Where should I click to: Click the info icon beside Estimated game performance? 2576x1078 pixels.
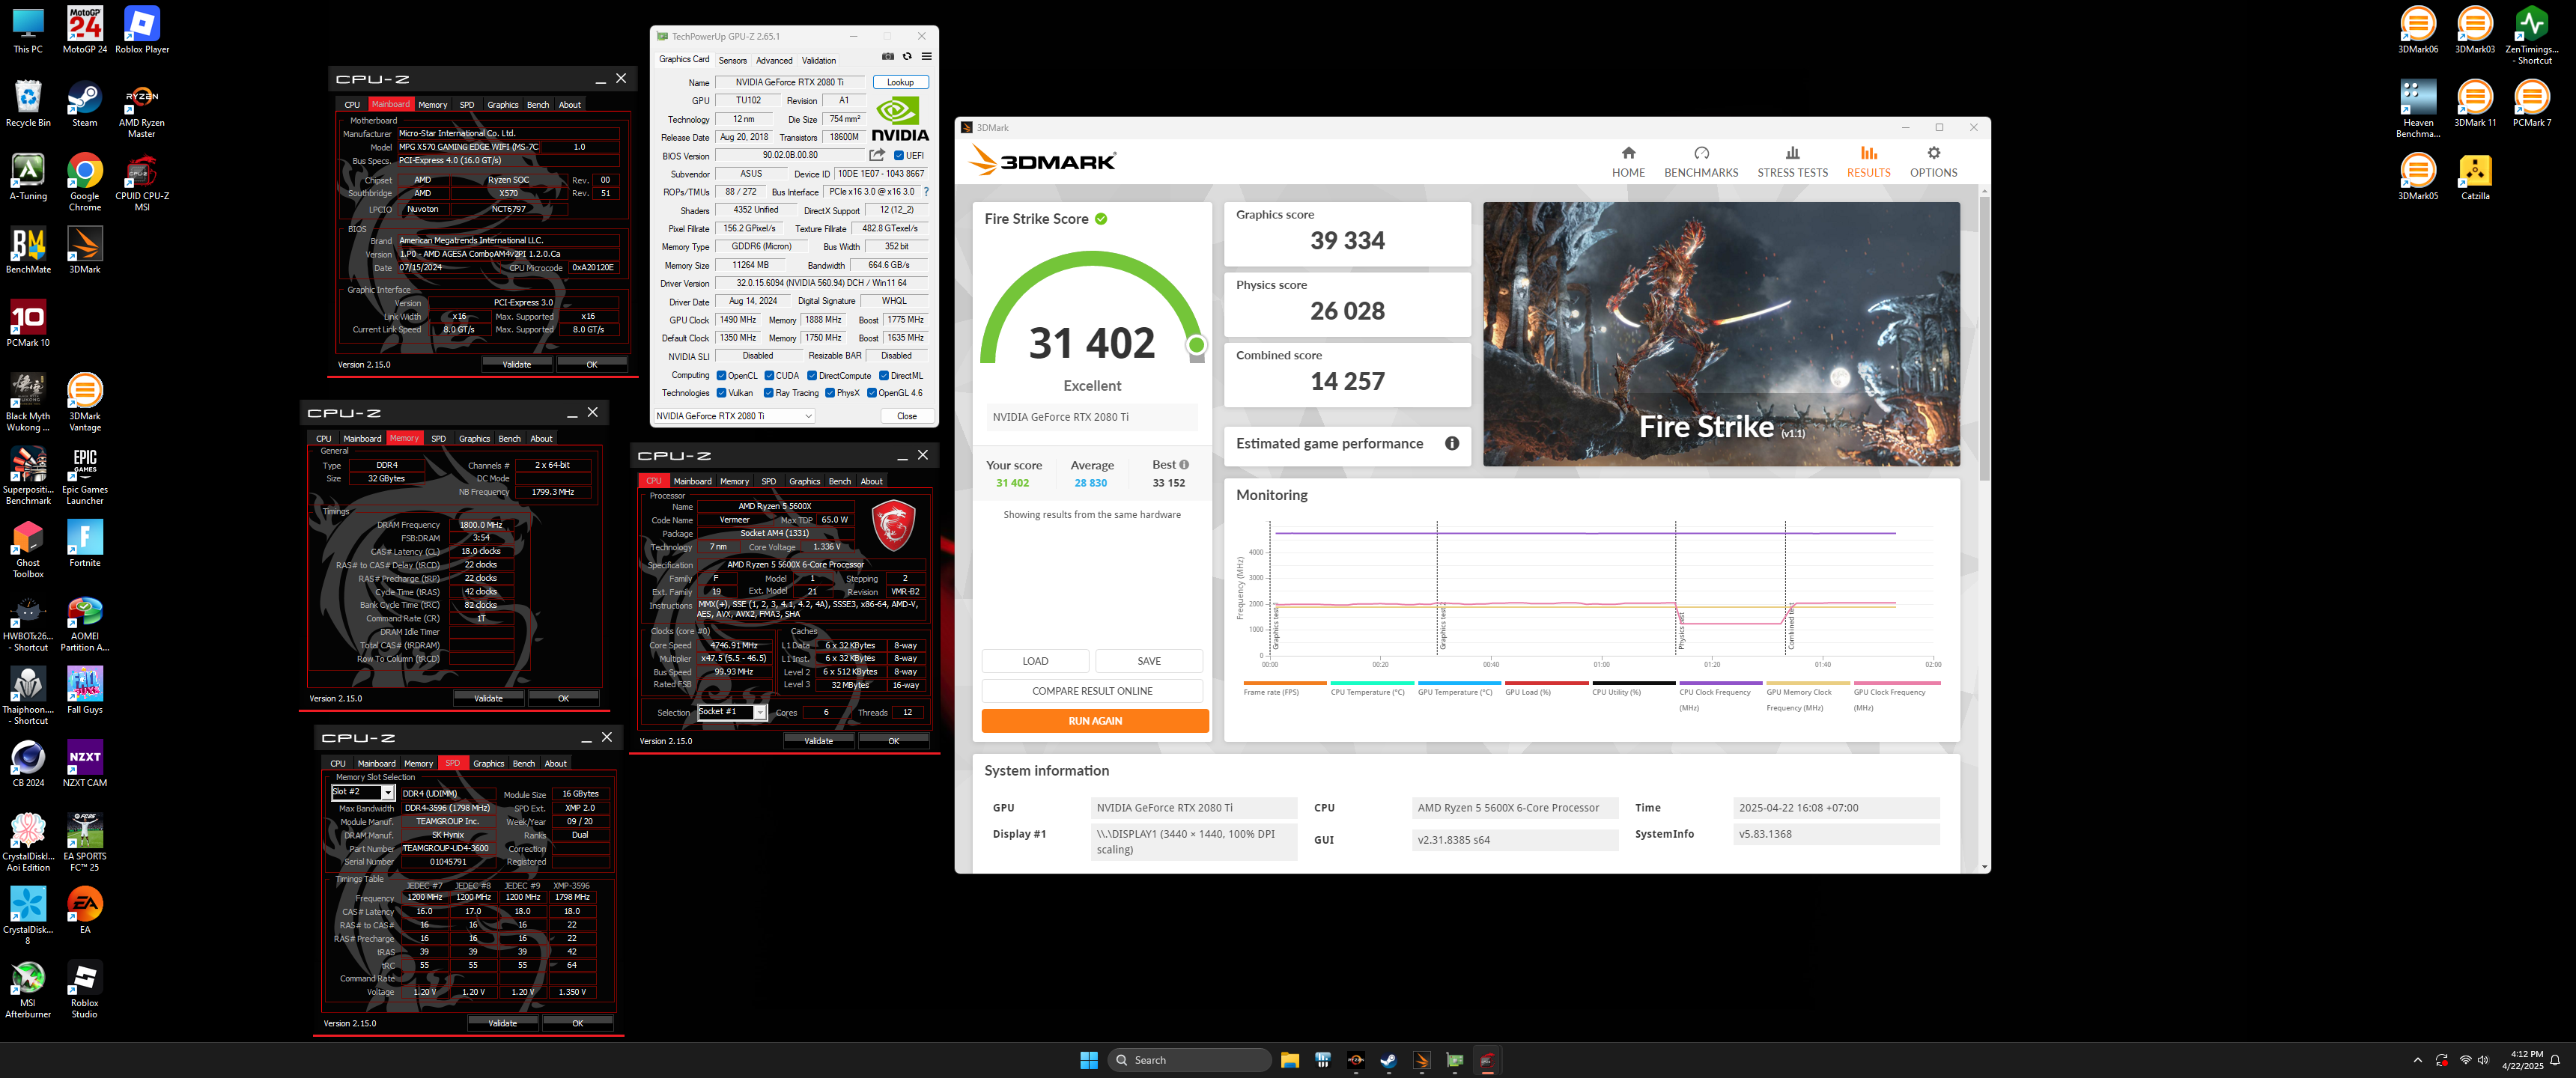coord(1451,444)
